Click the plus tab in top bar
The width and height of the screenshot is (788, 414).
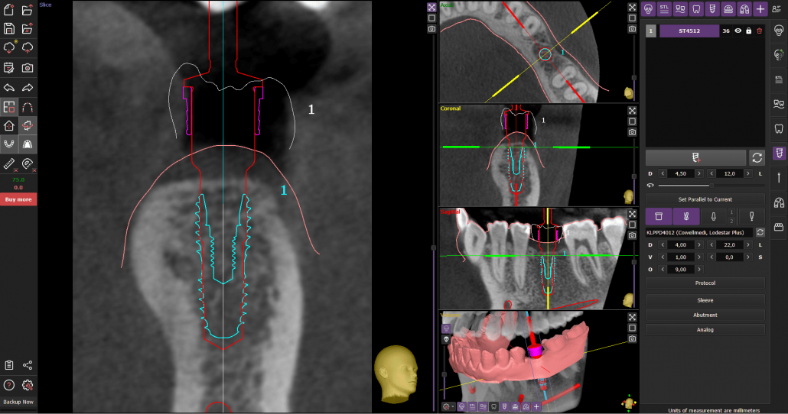pyautogui.click(x=760, y=8)
